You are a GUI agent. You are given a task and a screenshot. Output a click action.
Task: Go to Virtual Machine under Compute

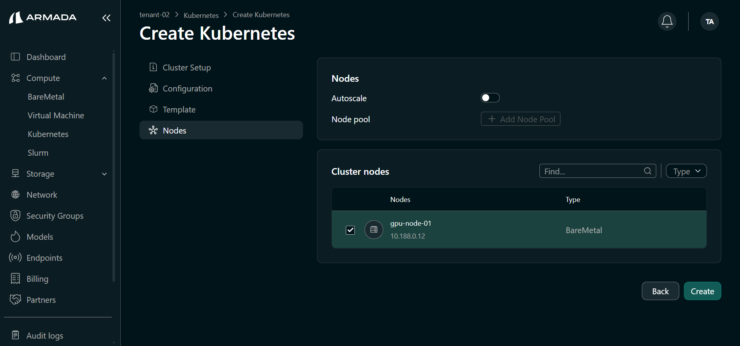click(56, 115)
